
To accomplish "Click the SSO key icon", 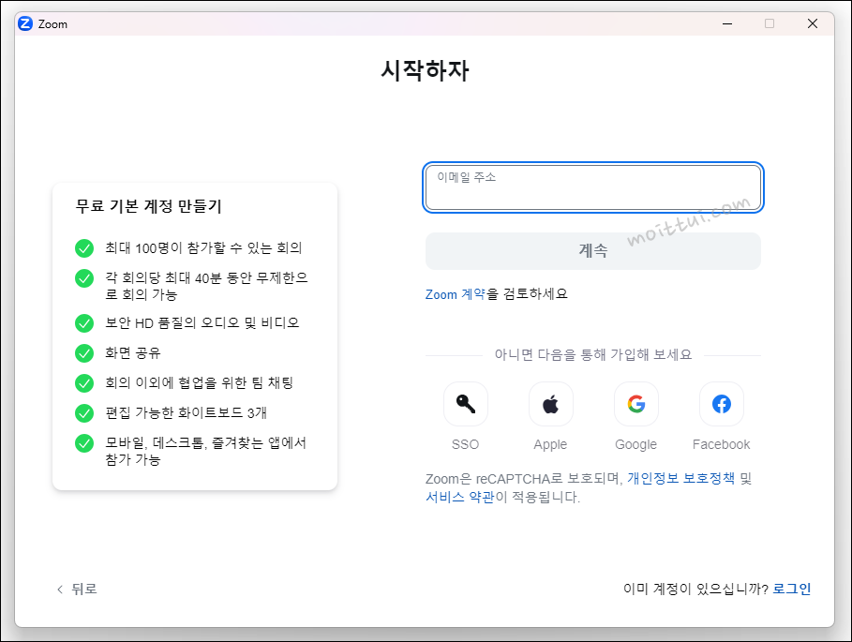I will pyautogui.click(x=466, y=404).
